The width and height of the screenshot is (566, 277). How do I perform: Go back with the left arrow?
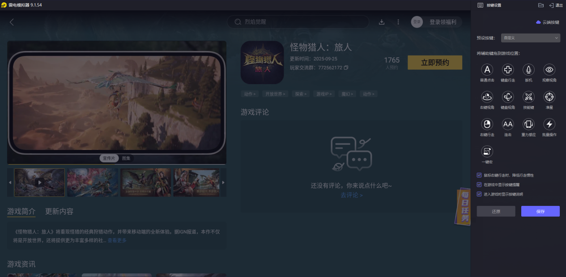point(12,22)
